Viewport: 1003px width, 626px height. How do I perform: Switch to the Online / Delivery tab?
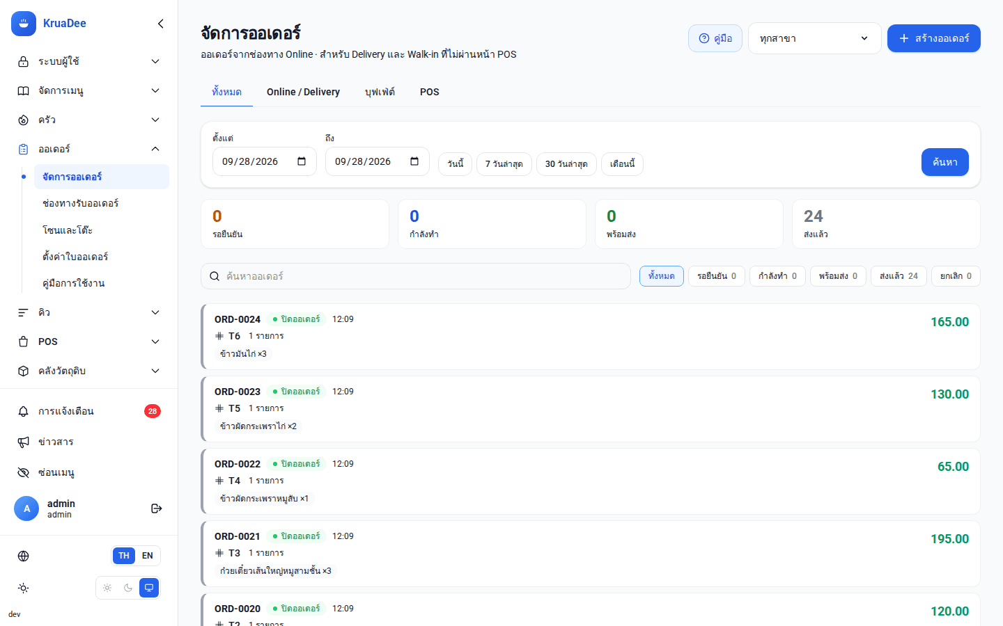[303, 92]
